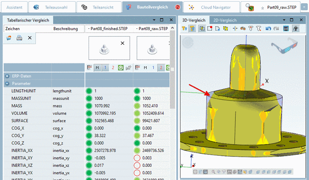Click the red circle indicator in INERTIA_XY row
The image size is (309, 180).
[137, 158]
